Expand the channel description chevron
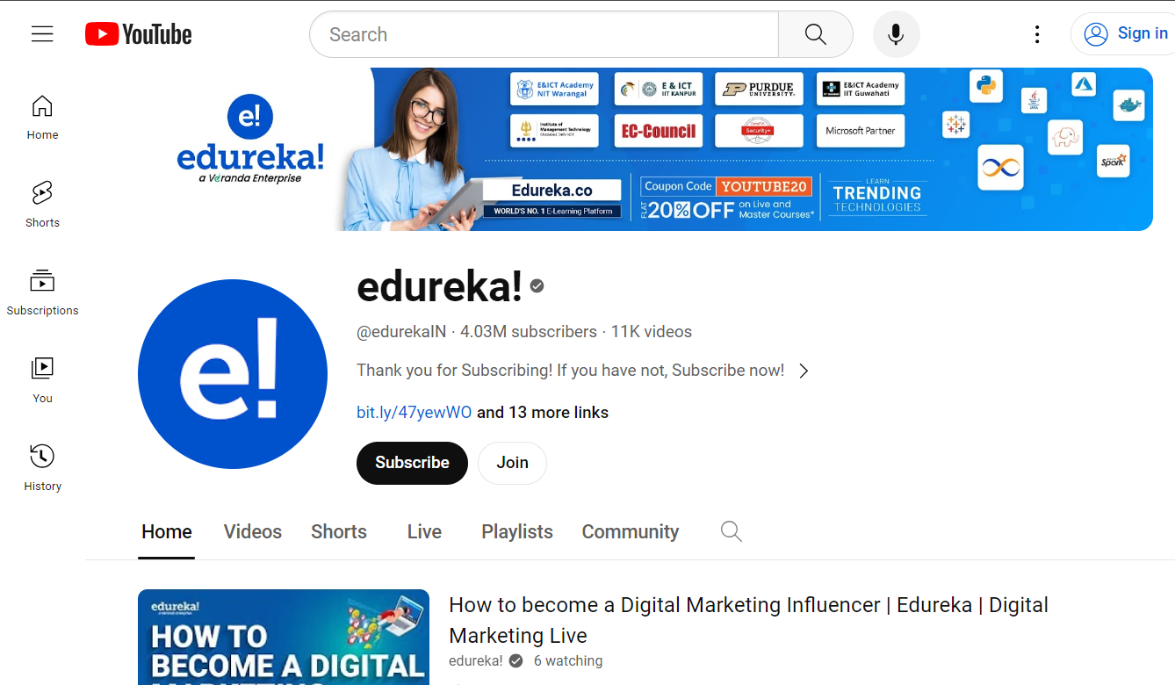The image size is (1175, 685). tap(804, 371)
